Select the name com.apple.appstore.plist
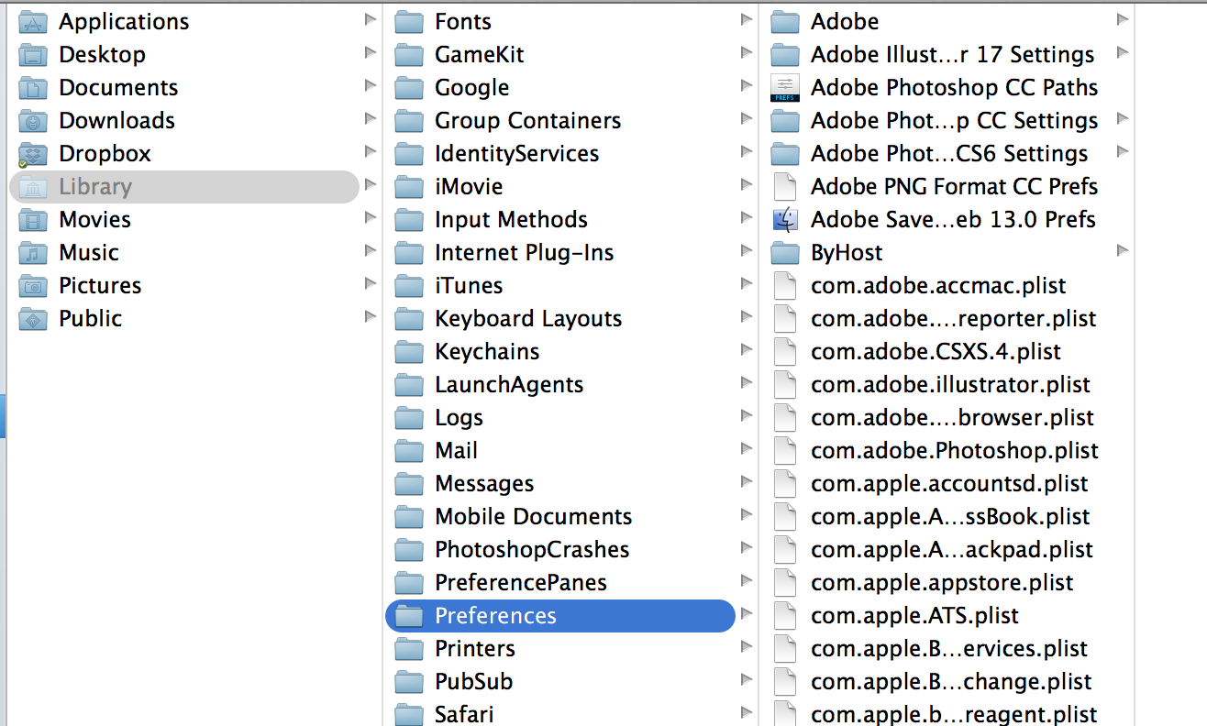 point(942,583)
